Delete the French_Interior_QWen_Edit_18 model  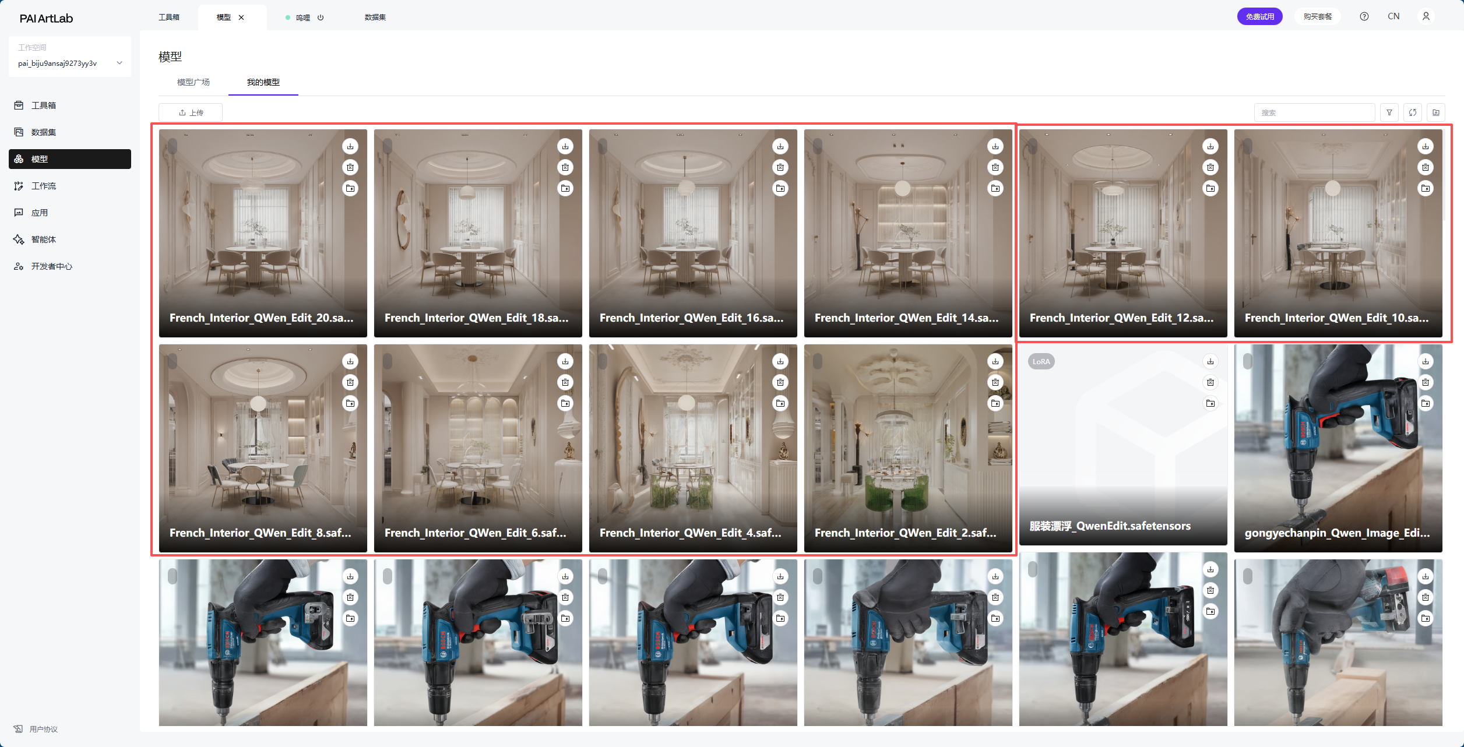(565, 167)
